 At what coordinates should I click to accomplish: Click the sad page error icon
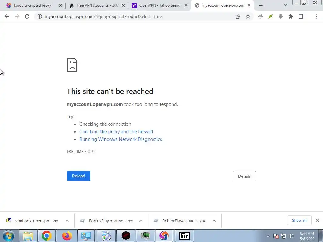point(72,65)
